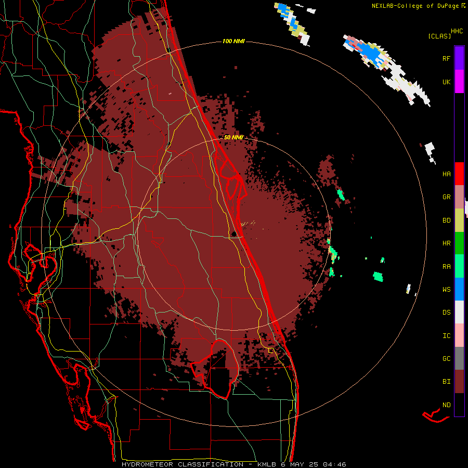Click the 50 NMI range ring label
468x468 pixels.
(233, 138)
